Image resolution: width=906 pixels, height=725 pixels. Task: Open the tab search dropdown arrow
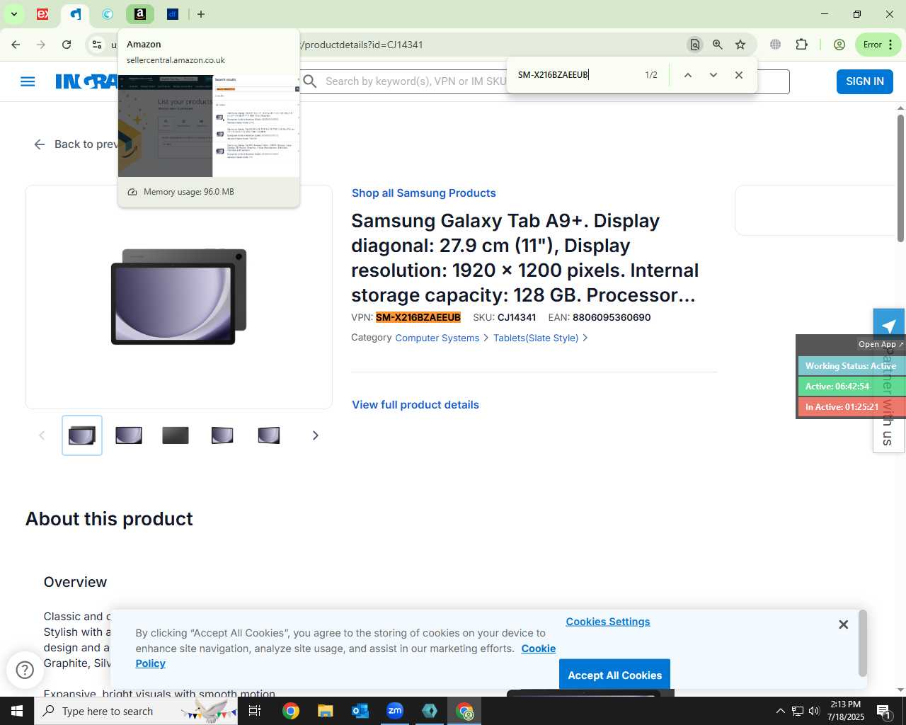point(13,14)
